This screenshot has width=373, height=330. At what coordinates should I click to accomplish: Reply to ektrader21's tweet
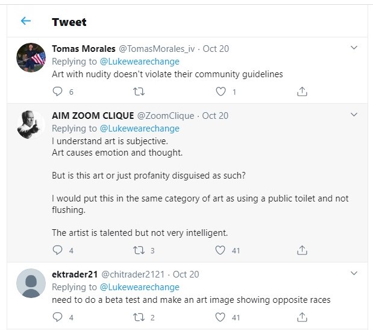tap(58, 317)
